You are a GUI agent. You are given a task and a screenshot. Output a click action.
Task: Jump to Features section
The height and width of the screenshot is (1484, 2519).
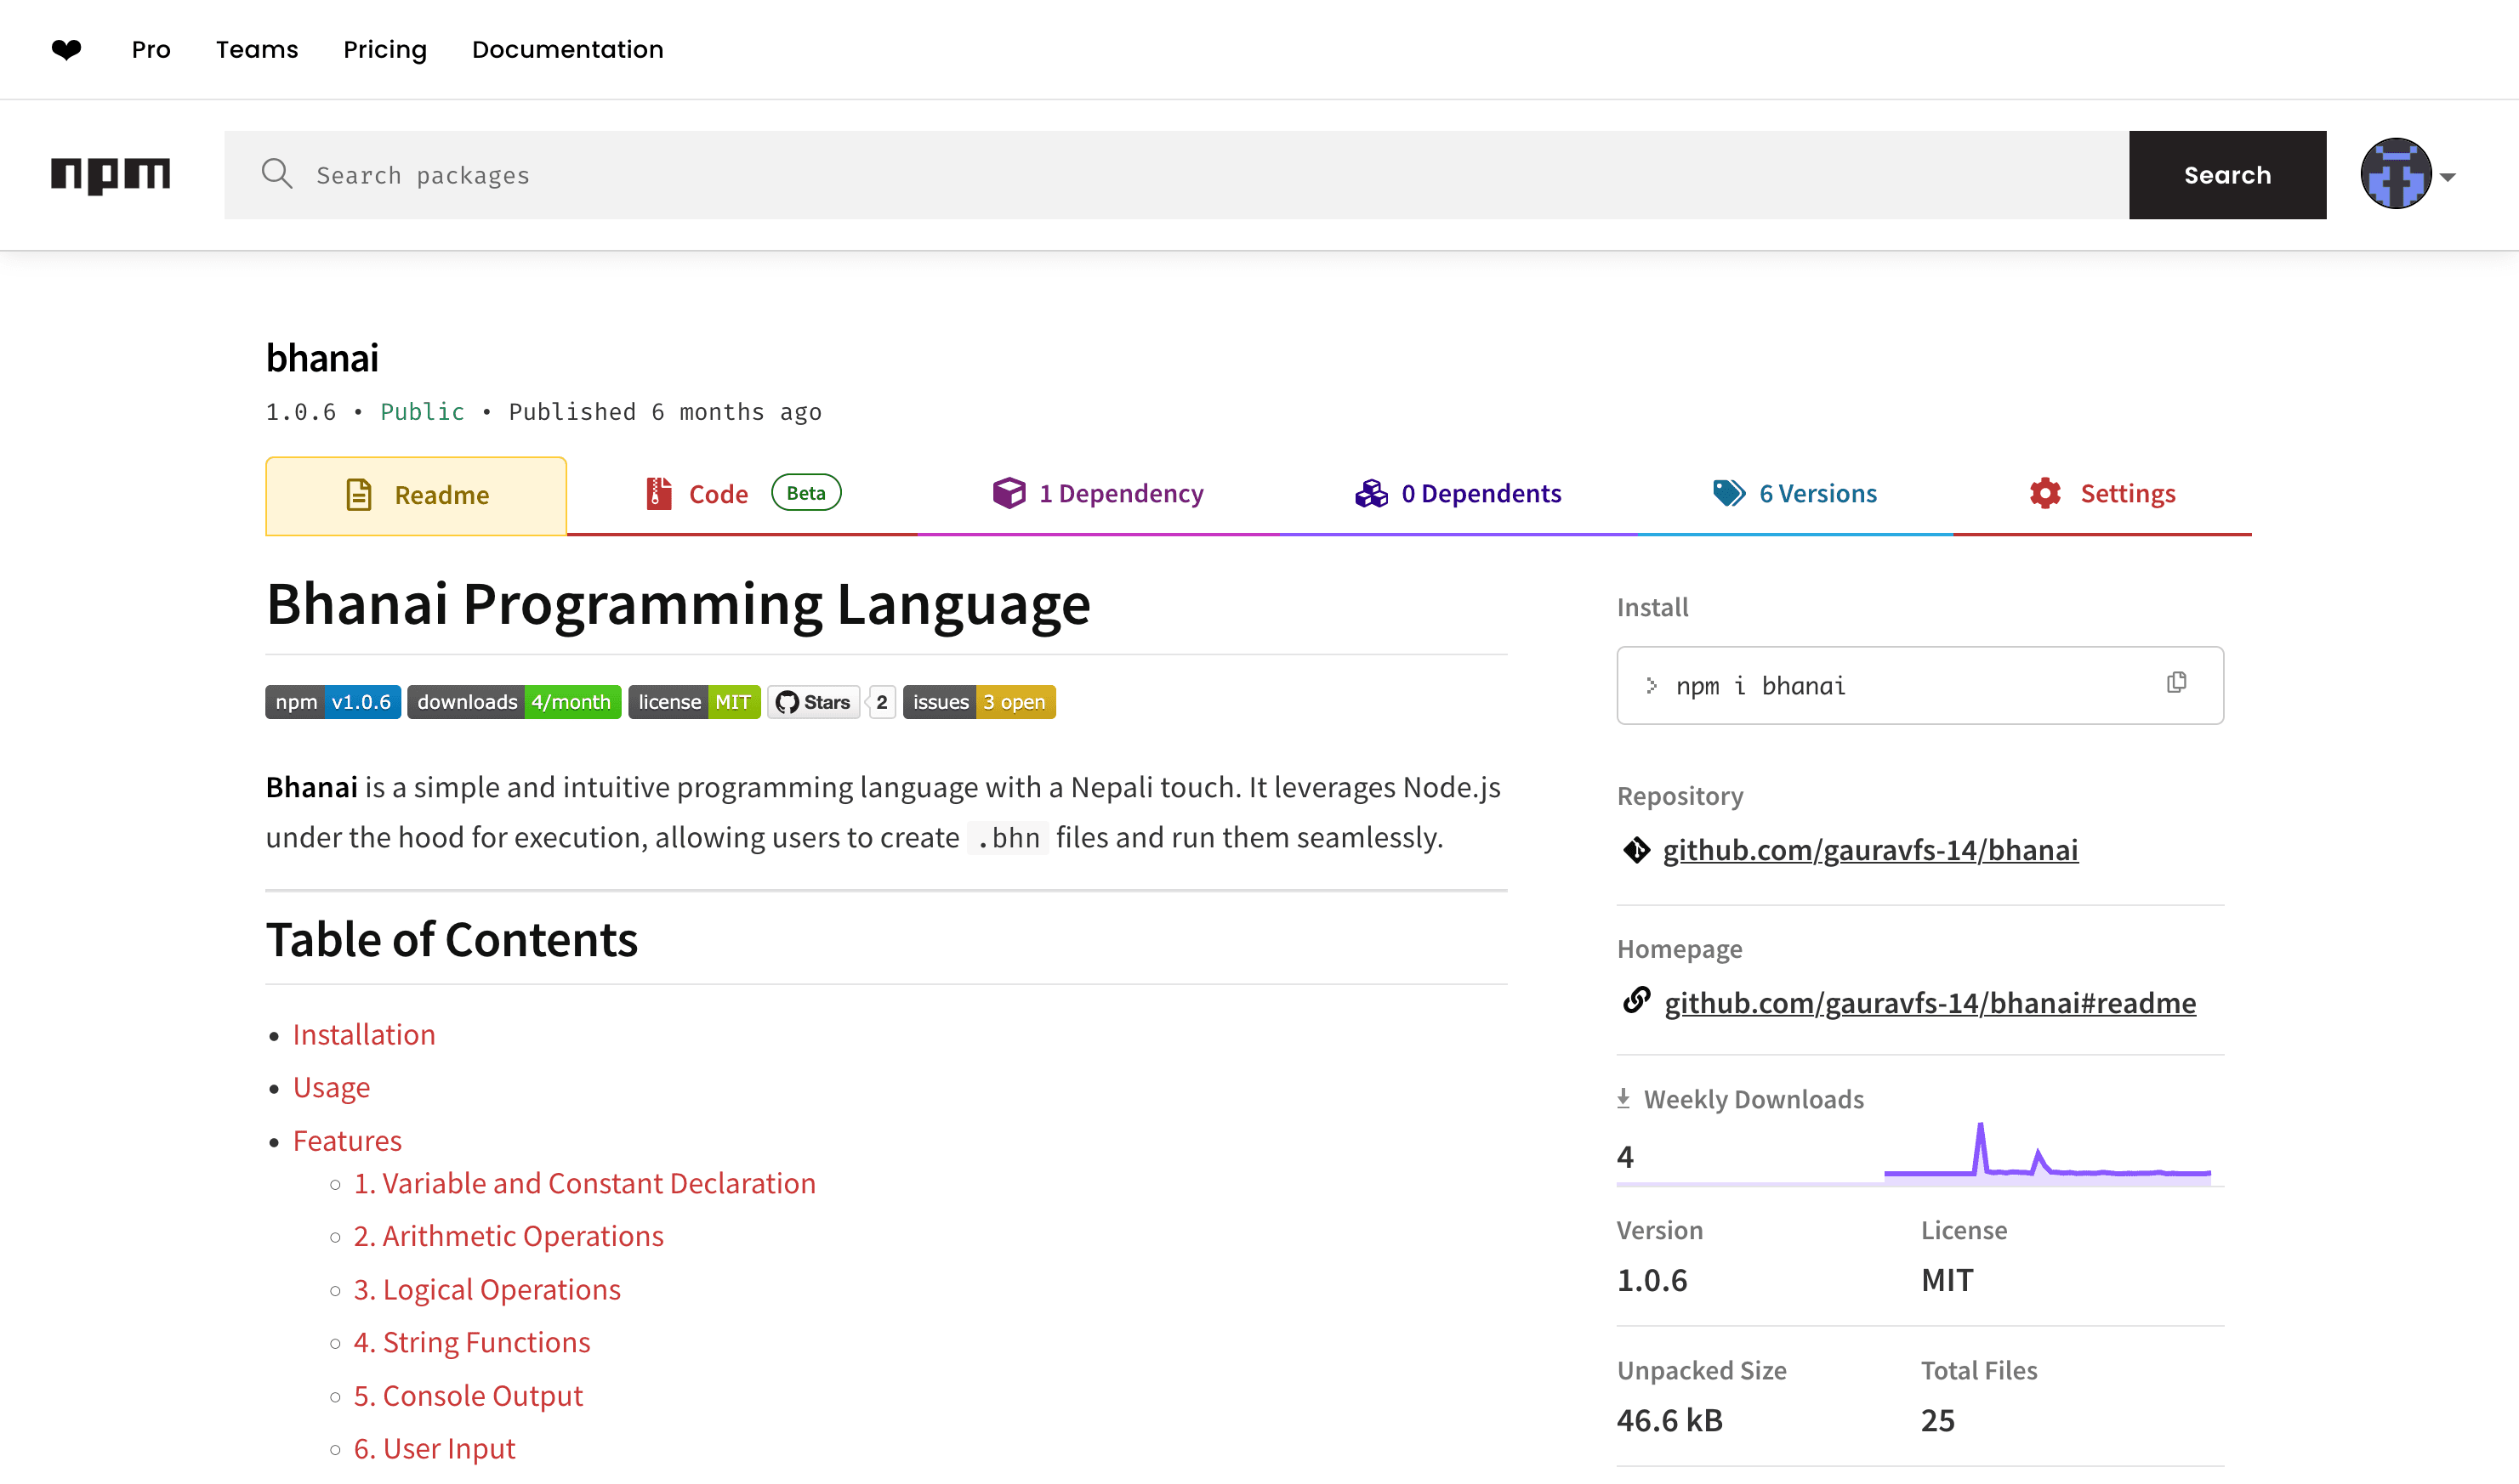[347, 1140]
